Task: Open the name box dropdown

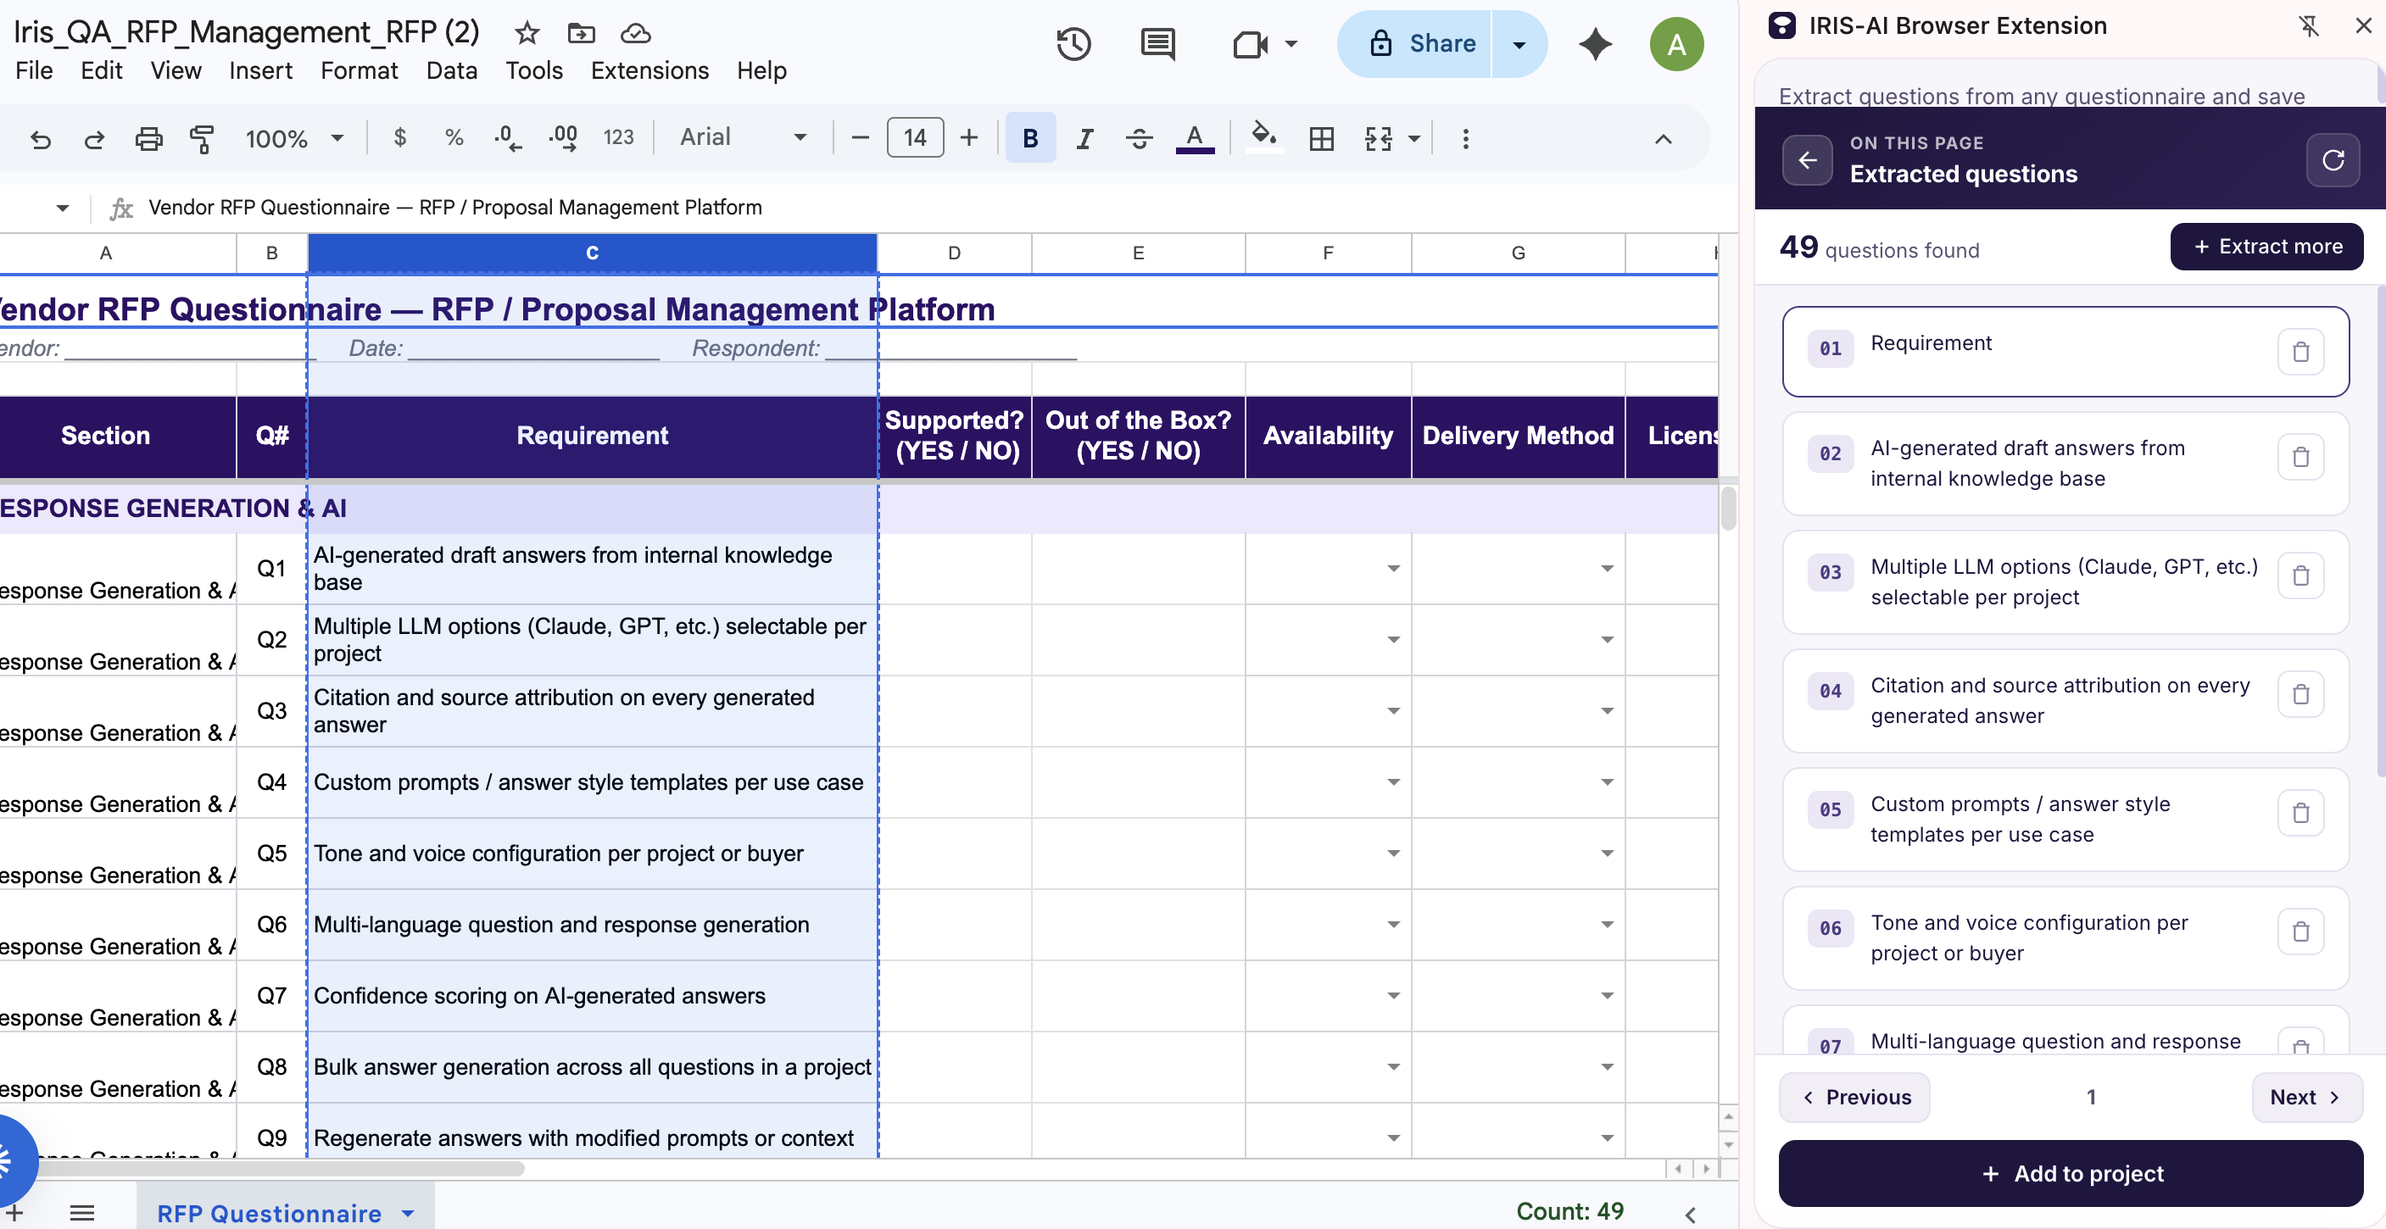Action: click(x=62, y=208)
